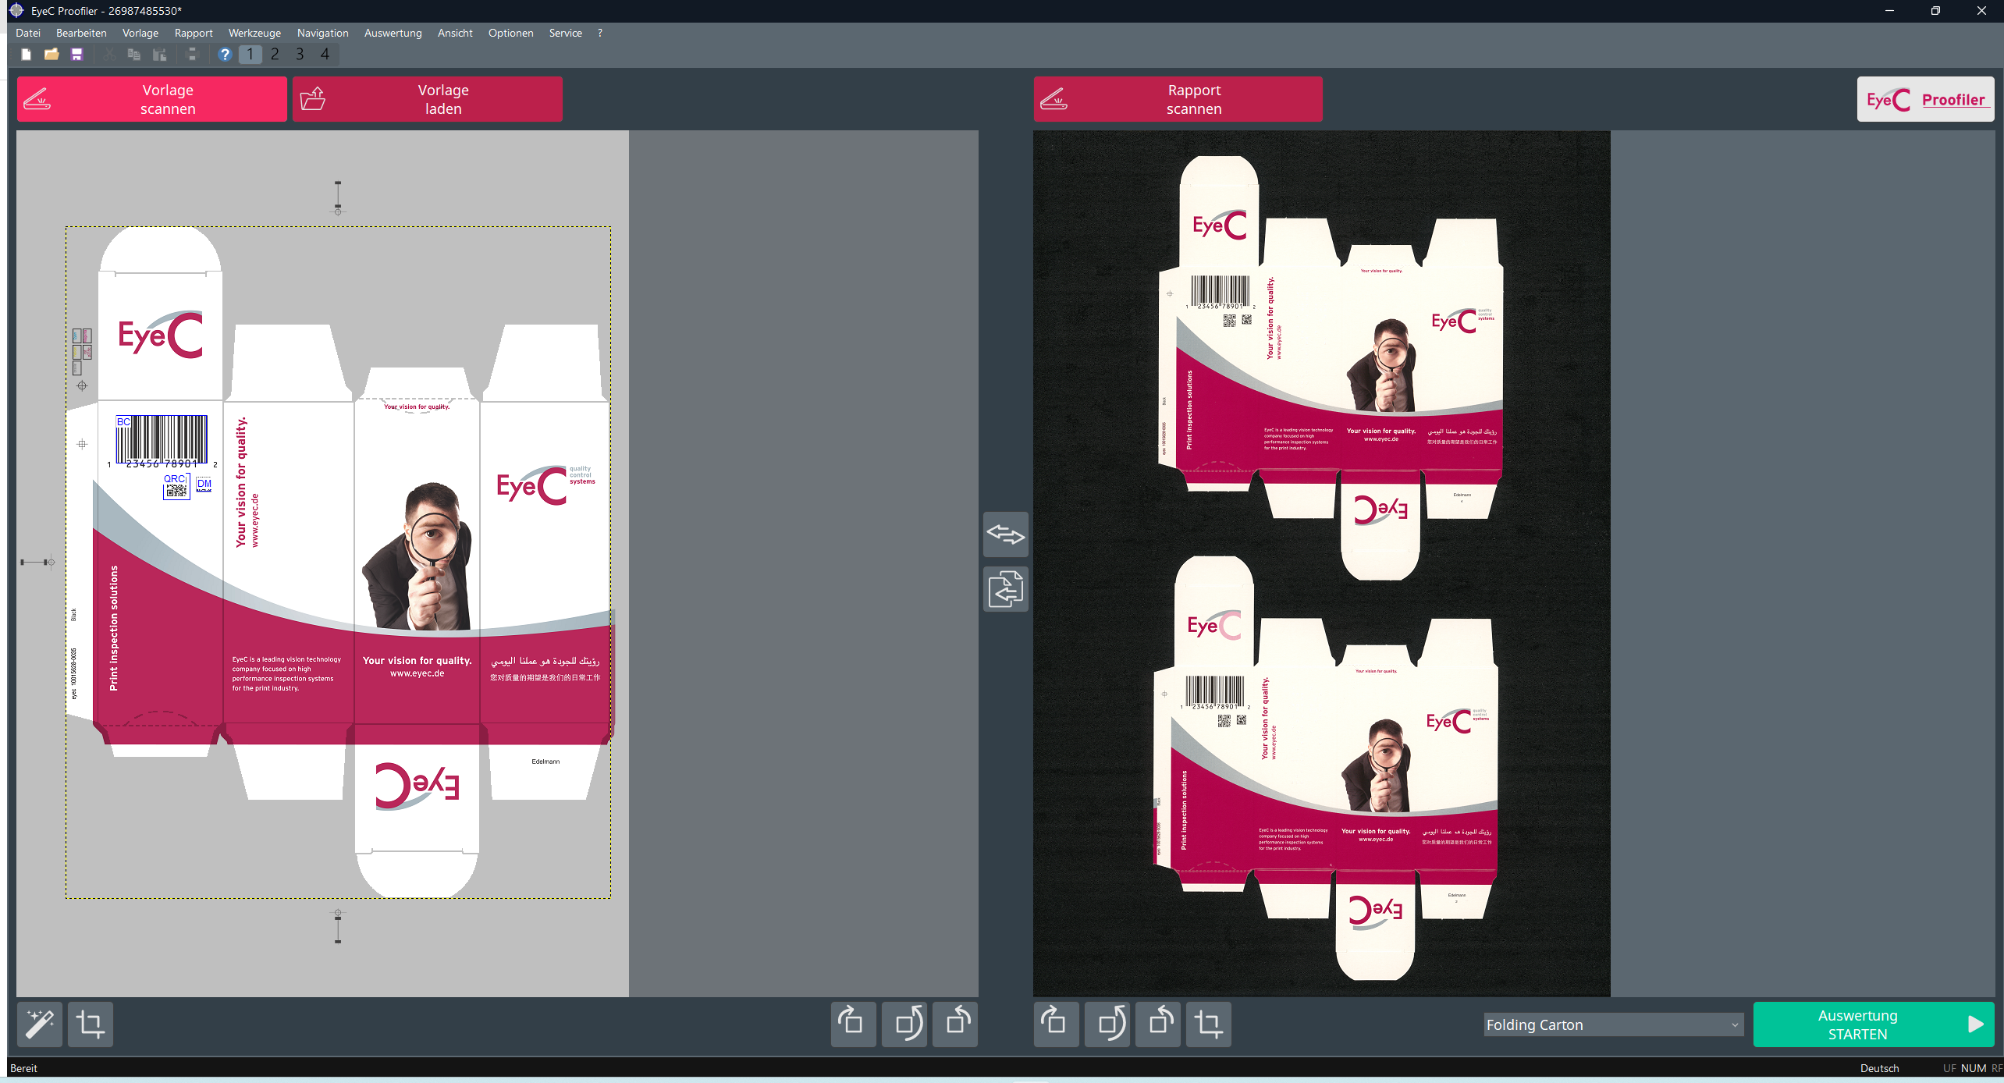Save the job with the floppy disk icon
Screen dimensions: 2004x1083
click(76, 55)
